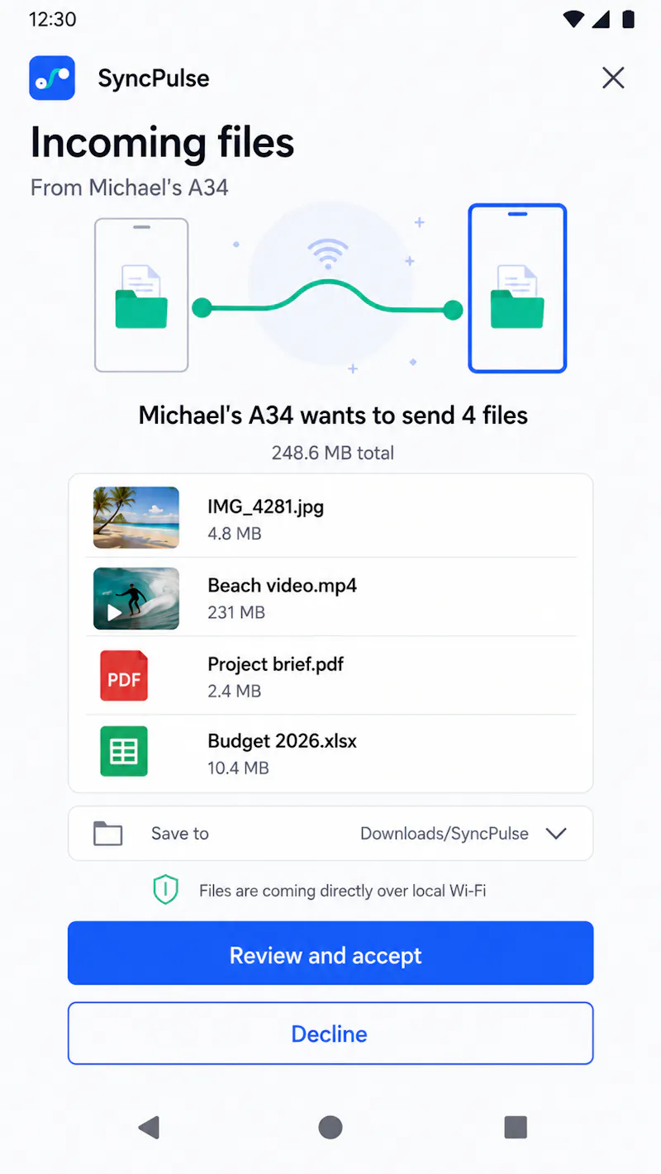The width and height of the screenshot is (661, 1174).
Task: Tap Files are coming directly over local Wi-Fi
Action: [x=343, y=891]
